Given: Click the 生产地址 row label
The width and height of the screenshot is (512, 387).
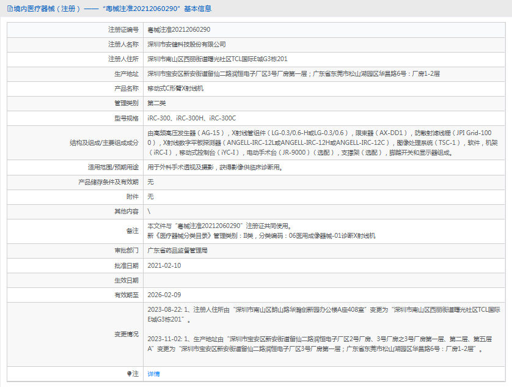Looking at the screenshot, I should (x=126, y=74).
